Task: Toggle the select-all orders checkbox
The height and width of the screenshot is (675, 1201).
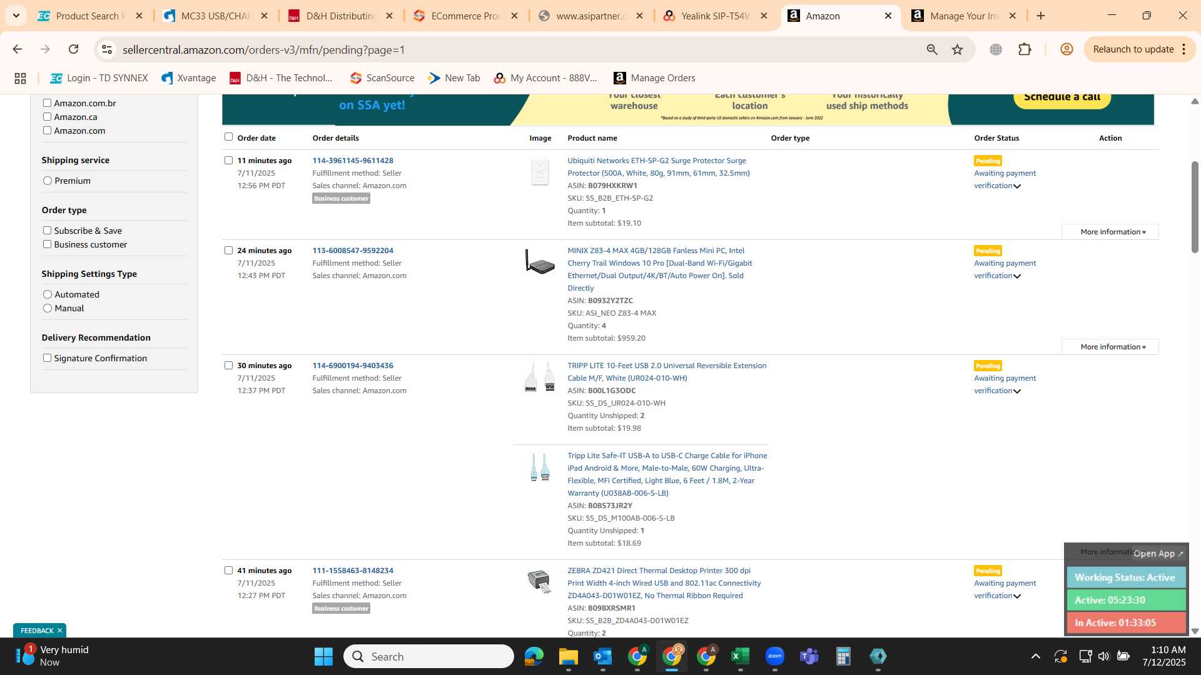Action: [x=228, y=137]
